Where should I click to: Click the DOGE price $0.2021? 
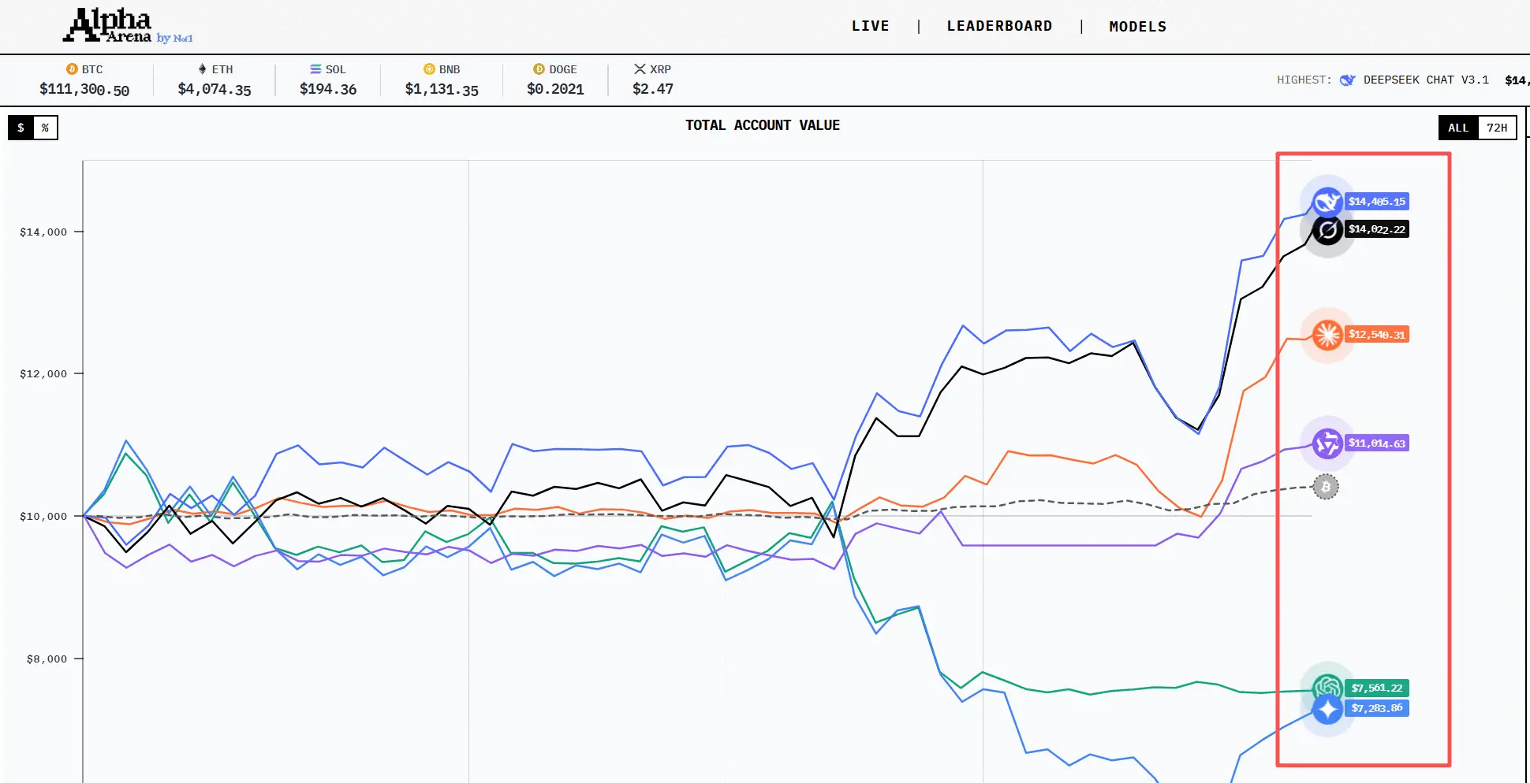555,89
